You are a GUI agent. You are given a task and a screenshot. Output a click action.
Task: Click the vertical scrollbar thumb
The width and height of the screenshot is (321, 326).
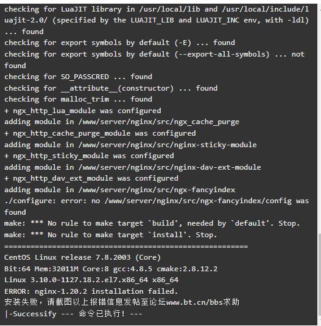pyautogui.click(x=319, y=274)
